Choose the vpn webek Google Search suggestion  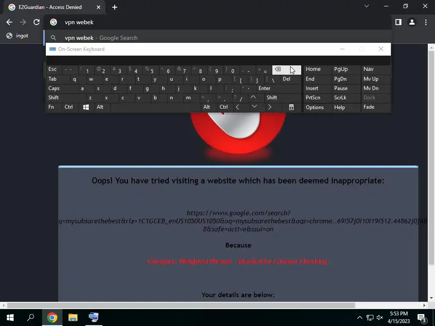click(x=218, y=38)
